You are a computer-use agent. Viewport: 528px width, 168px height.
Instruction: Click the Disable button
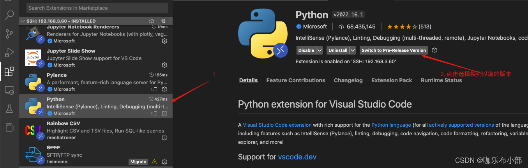click(306, 50)
